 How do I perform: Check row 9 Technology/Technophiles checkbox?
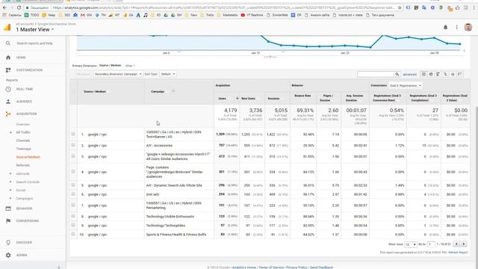click(x=73, y=225)
